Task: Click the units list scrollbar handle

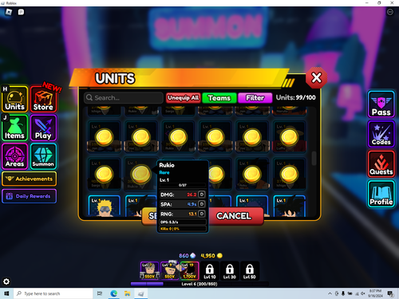Action: pyautogui.click(x=314, y=158)
